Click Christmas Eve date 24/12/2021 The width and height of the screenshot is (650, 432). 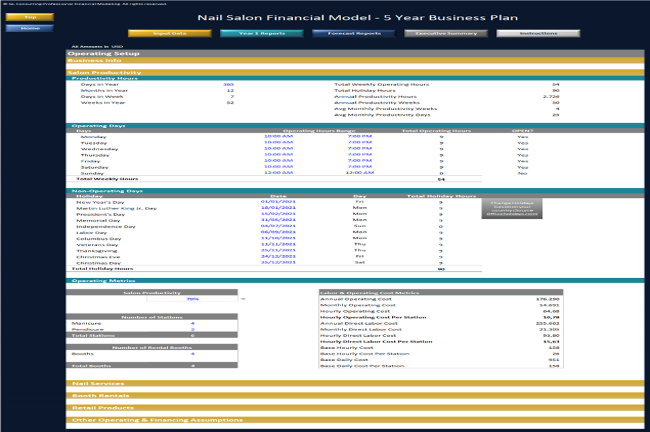278,257
